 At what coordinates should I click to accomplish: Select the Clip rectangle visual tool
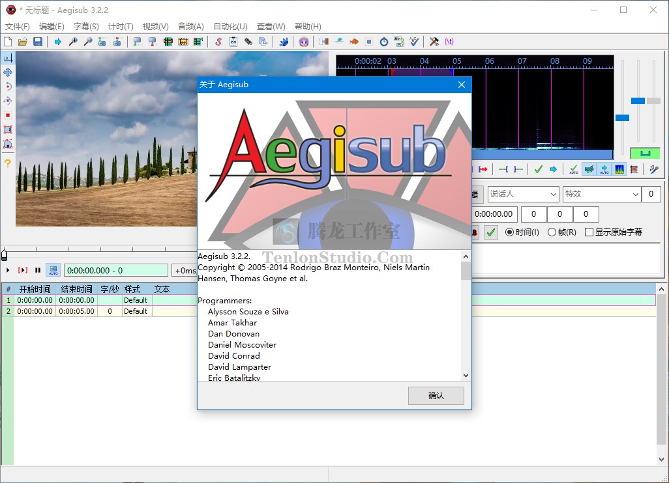8,130
